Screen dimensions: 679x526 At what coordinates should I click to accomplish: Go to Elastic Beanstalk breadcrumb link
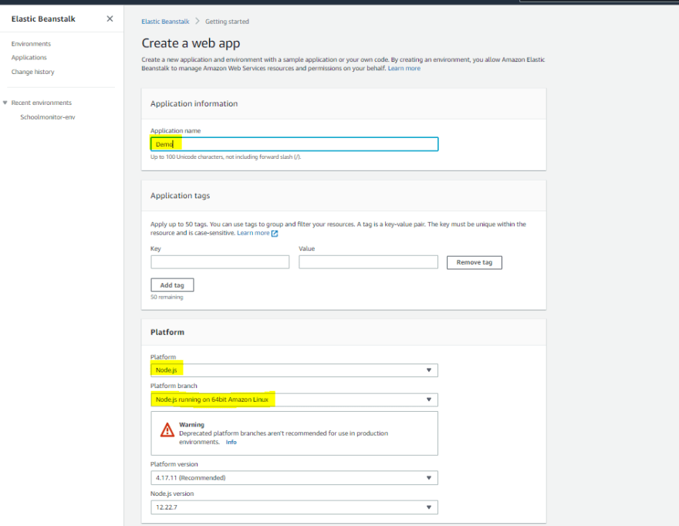click(x=165, y=22)
